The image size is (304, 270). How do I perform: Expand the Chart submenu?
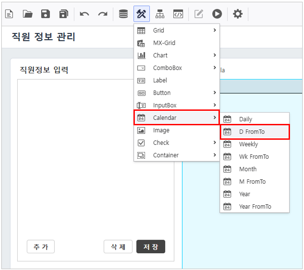pos(176,55)
